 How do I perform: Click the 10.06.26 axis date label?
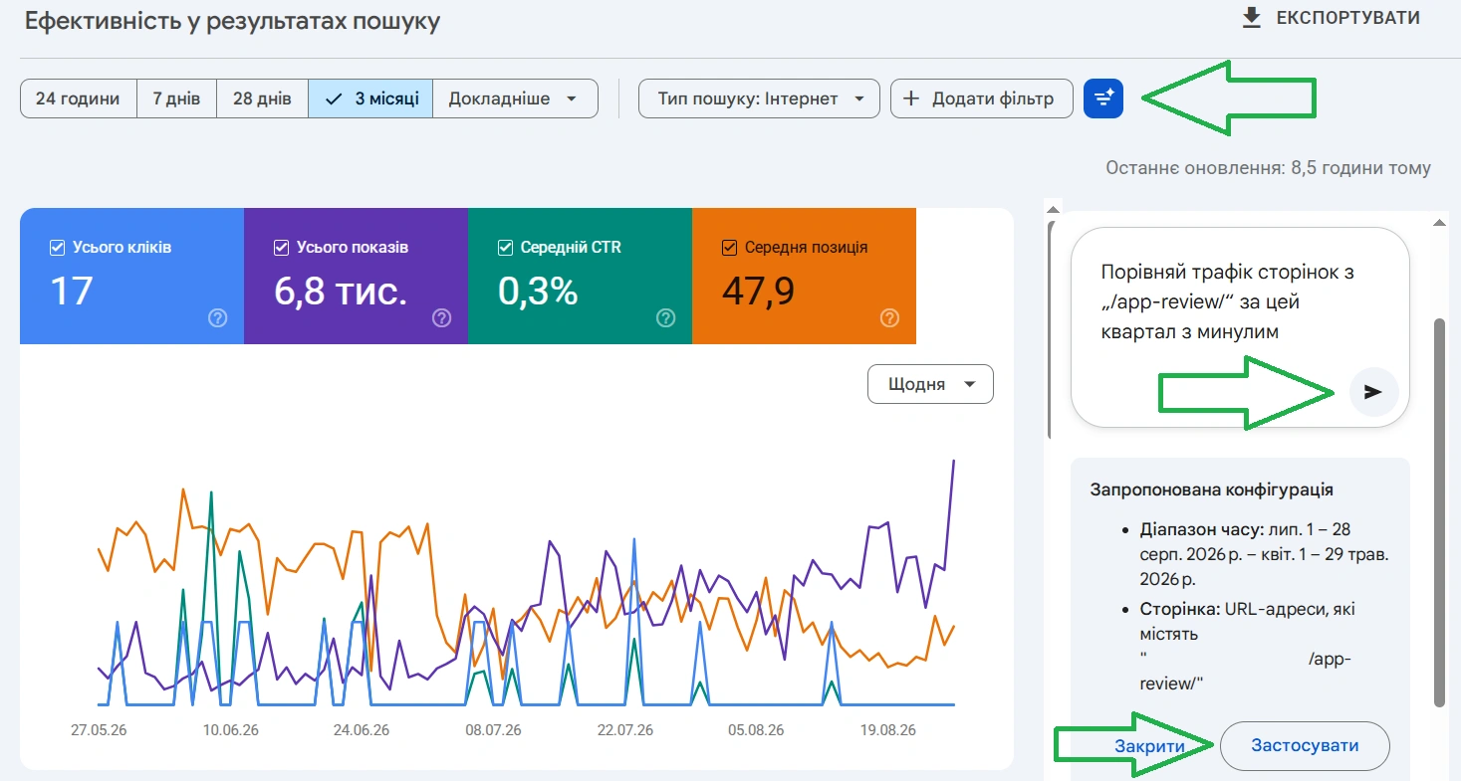tap(230, 729)
